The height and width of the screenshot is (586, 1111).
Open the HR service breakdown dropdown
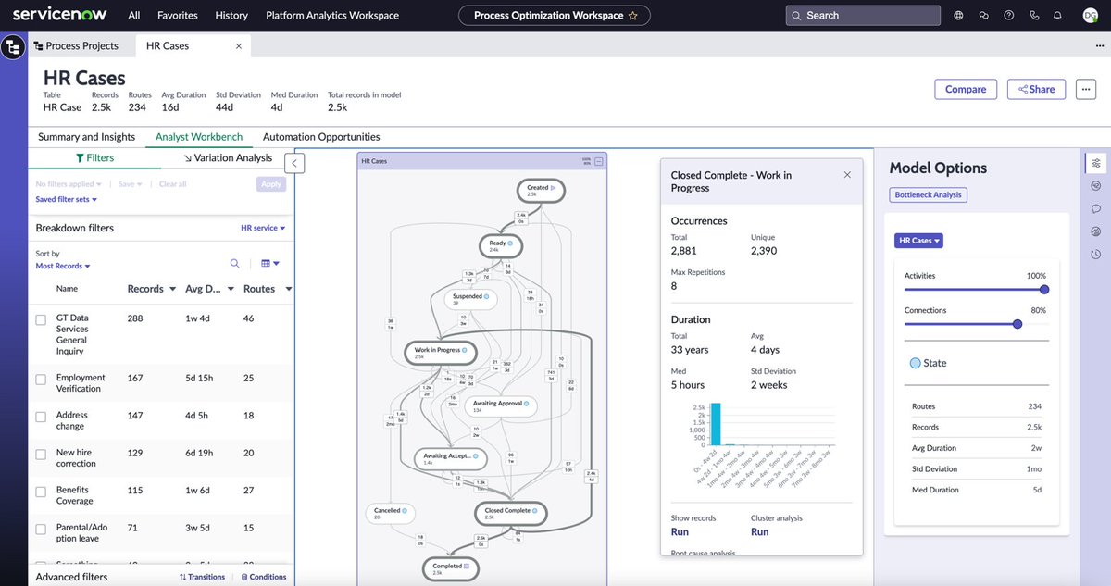(263, 228)
